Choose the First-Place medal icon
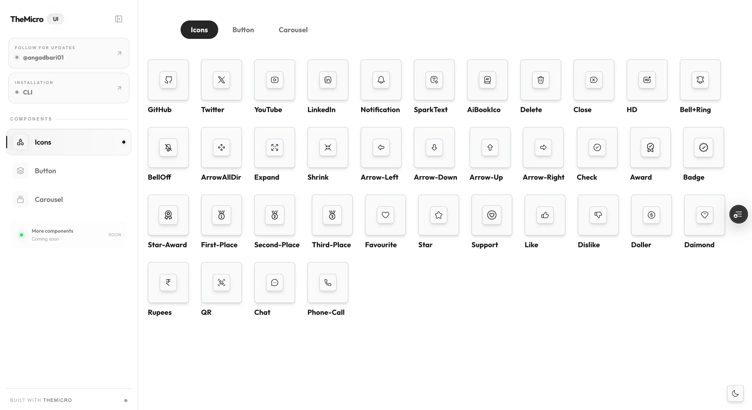The width and height of the screenshot is (752, 410). point(221,215)
